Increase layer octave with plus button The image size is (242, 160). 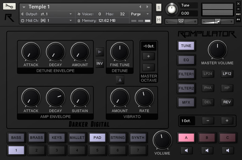point(227,120)
